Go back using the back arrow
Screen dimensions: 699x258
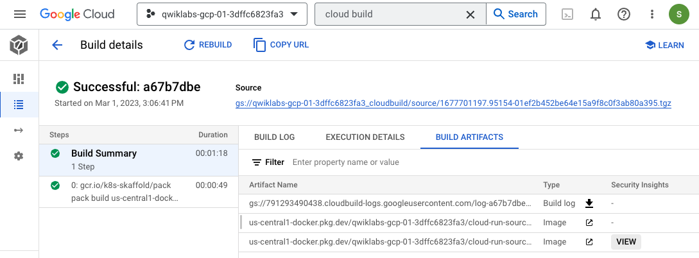click(x=57, y=45)
